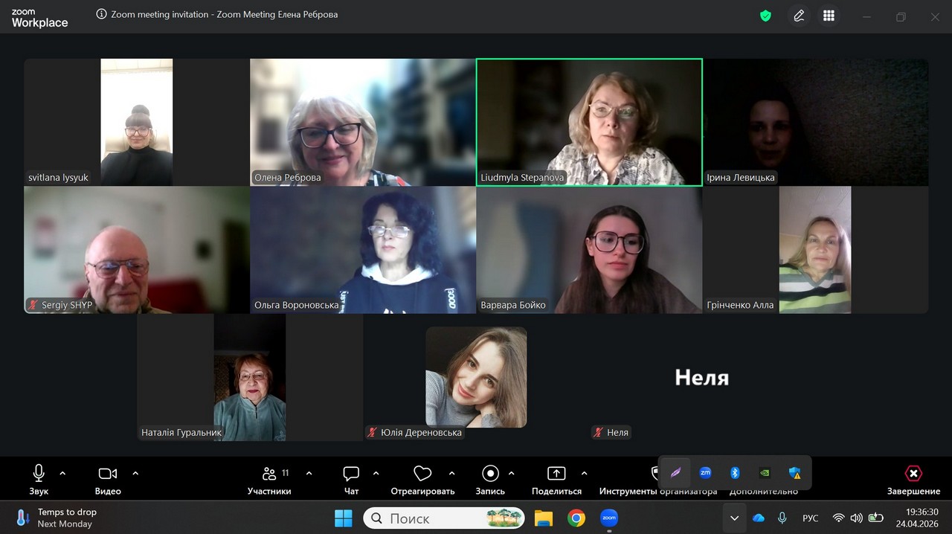Click the annotation pen icon in title bar
Image resolution: width=952 pixels, height=534 pixels.
point(799,16)
